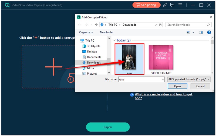Open the Organize menu
Viewport: 216px width, 136px height.
86,32
